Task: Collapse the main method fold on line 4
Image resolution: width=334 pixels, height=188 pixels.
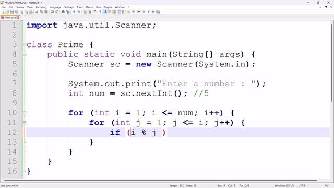Action: pyautogui.click(x=25, y=54)
